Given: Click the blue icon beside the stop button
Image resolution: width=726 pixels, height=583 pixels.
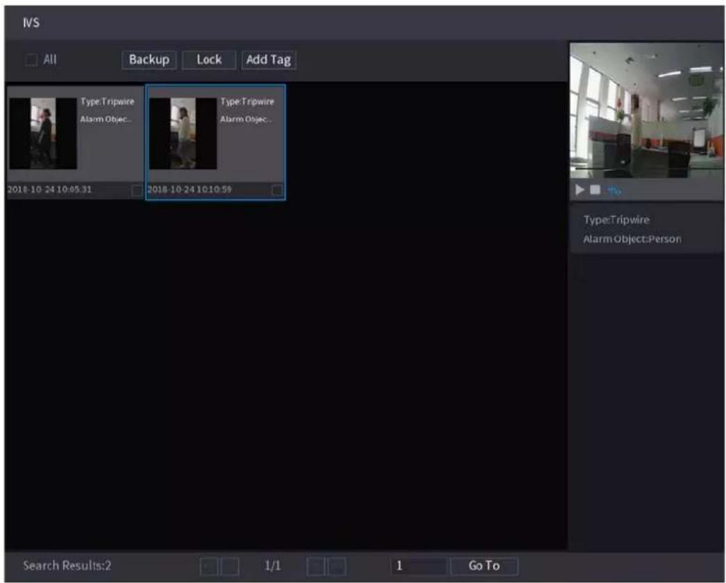Looking at the screenshot, I should coord(614,190).
